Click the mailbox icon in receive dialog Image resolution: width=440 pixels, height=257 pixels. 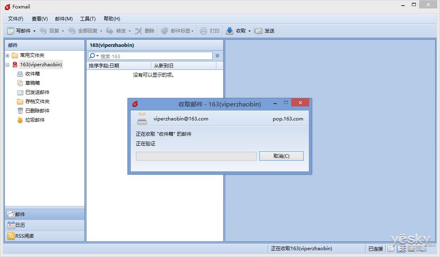pos(142,118)
